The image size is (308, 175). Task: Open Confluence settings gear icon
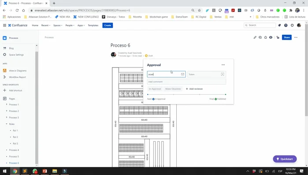click(x=292, y=25)
